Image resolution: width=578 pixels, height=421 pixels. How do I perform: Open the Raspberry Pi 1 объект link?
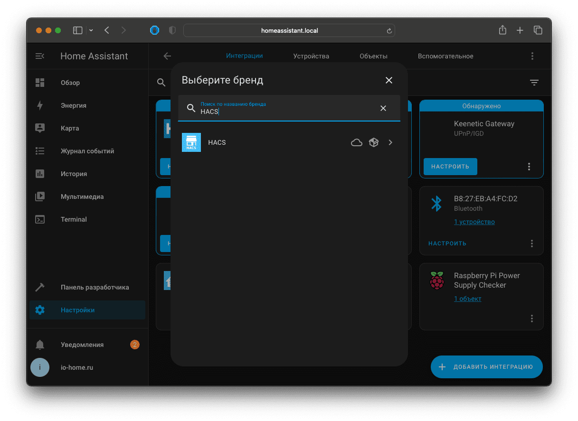pyautogui.click(x=467, y=299)
